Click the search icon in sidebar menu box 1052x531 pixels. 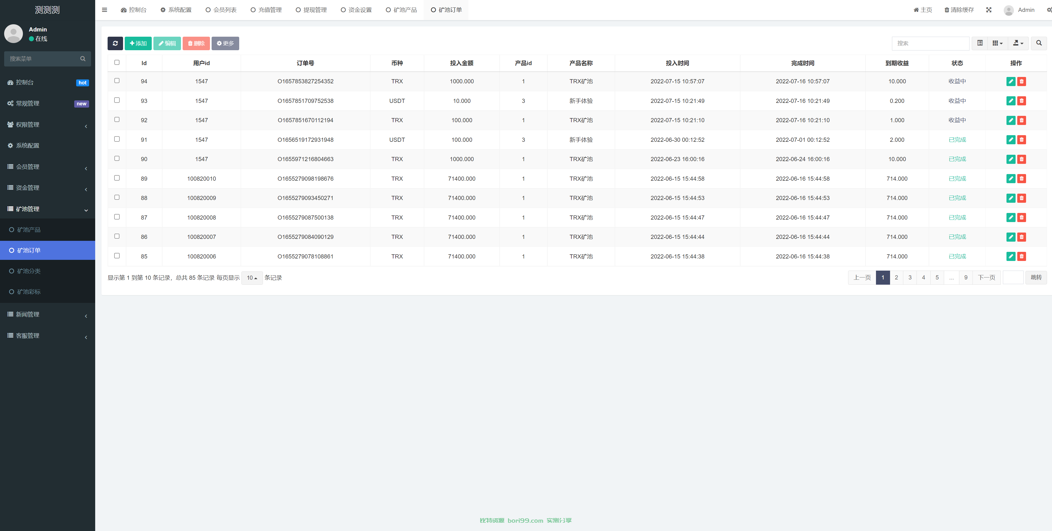[83, 59]
